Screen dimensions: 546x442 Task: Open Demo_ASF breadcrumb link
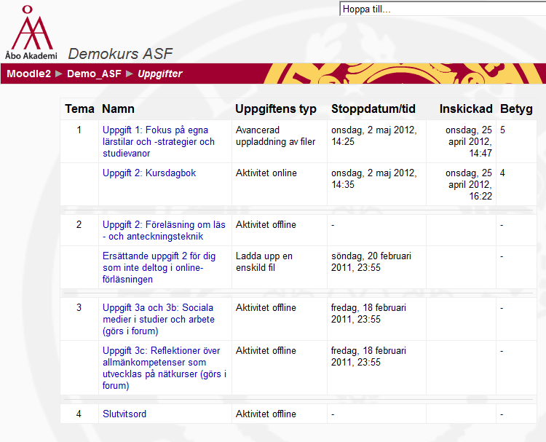(94, 74)
